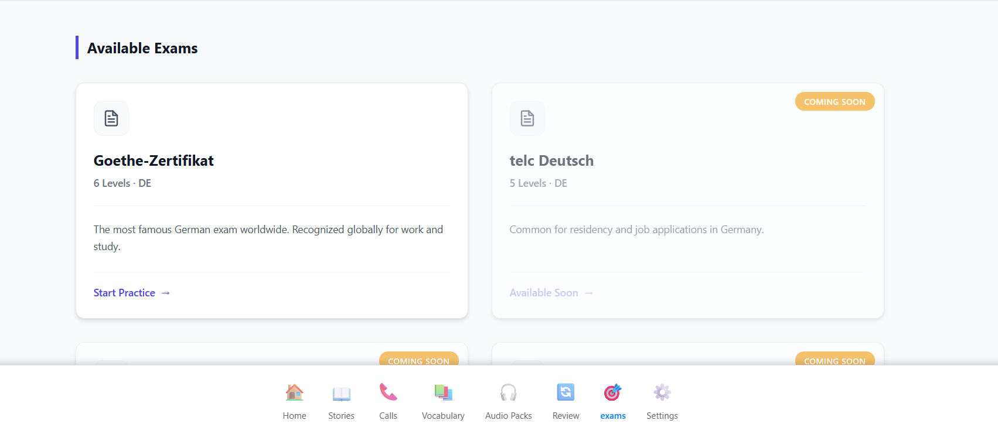Image resolution: width=998 pixels, height=434 pixels.
Task: Click the Available Soon arrow icon
Action: (589, 293)
